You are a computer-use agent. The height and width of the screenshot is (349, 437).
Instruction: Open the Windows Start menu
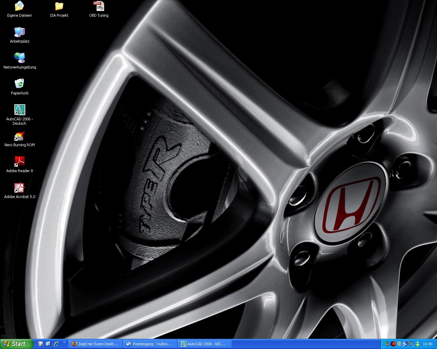[16, 344]
